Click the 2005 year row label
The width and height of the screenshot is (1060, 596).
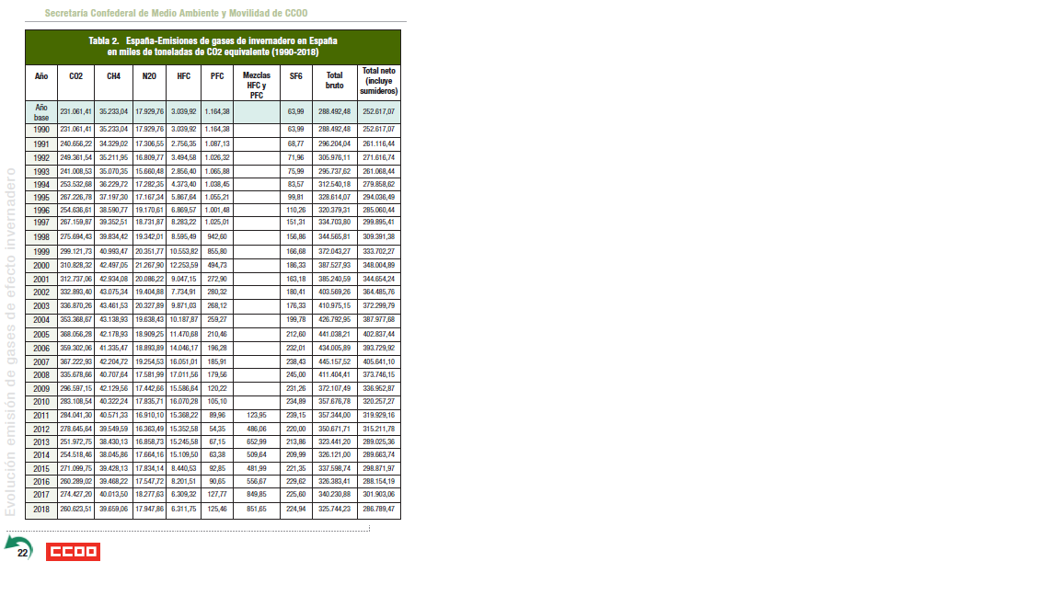point(41,334)
